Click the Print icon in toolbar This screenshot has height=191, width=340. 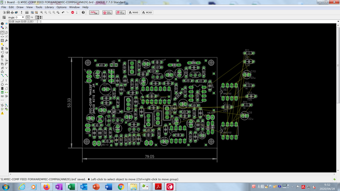[13, 12]
